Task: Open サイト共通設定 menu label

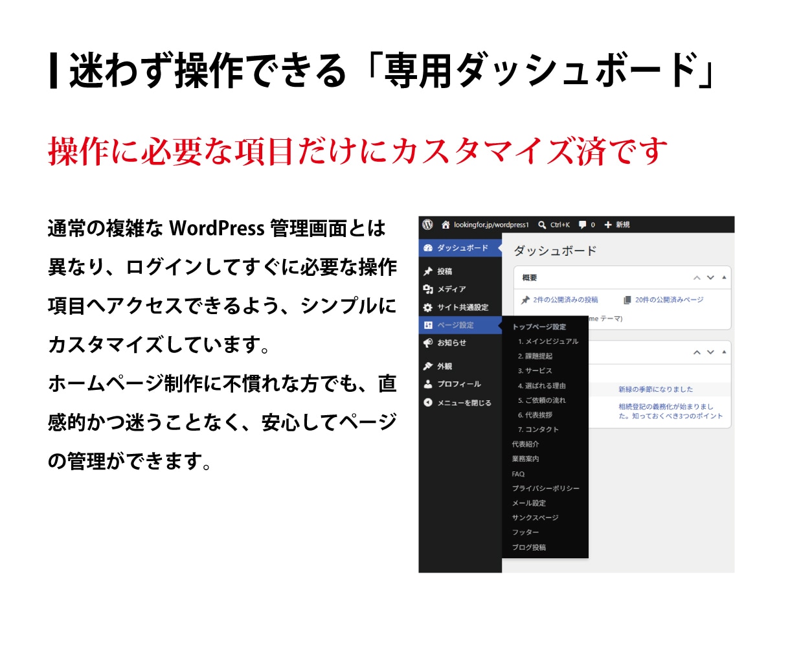Action: coord(462,308)
